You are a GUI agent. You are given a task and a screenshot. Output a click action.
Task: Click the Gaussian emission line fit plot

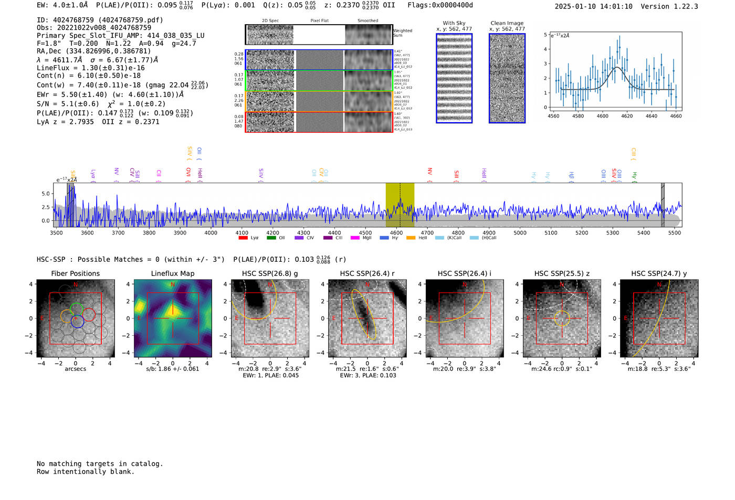point(615,71)
